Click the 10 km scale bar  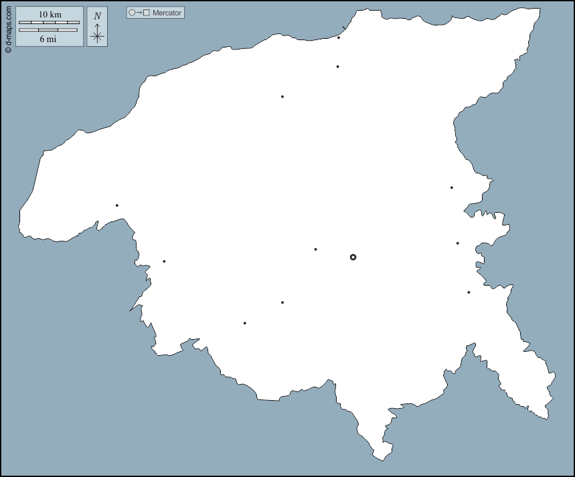pos(49,23)
